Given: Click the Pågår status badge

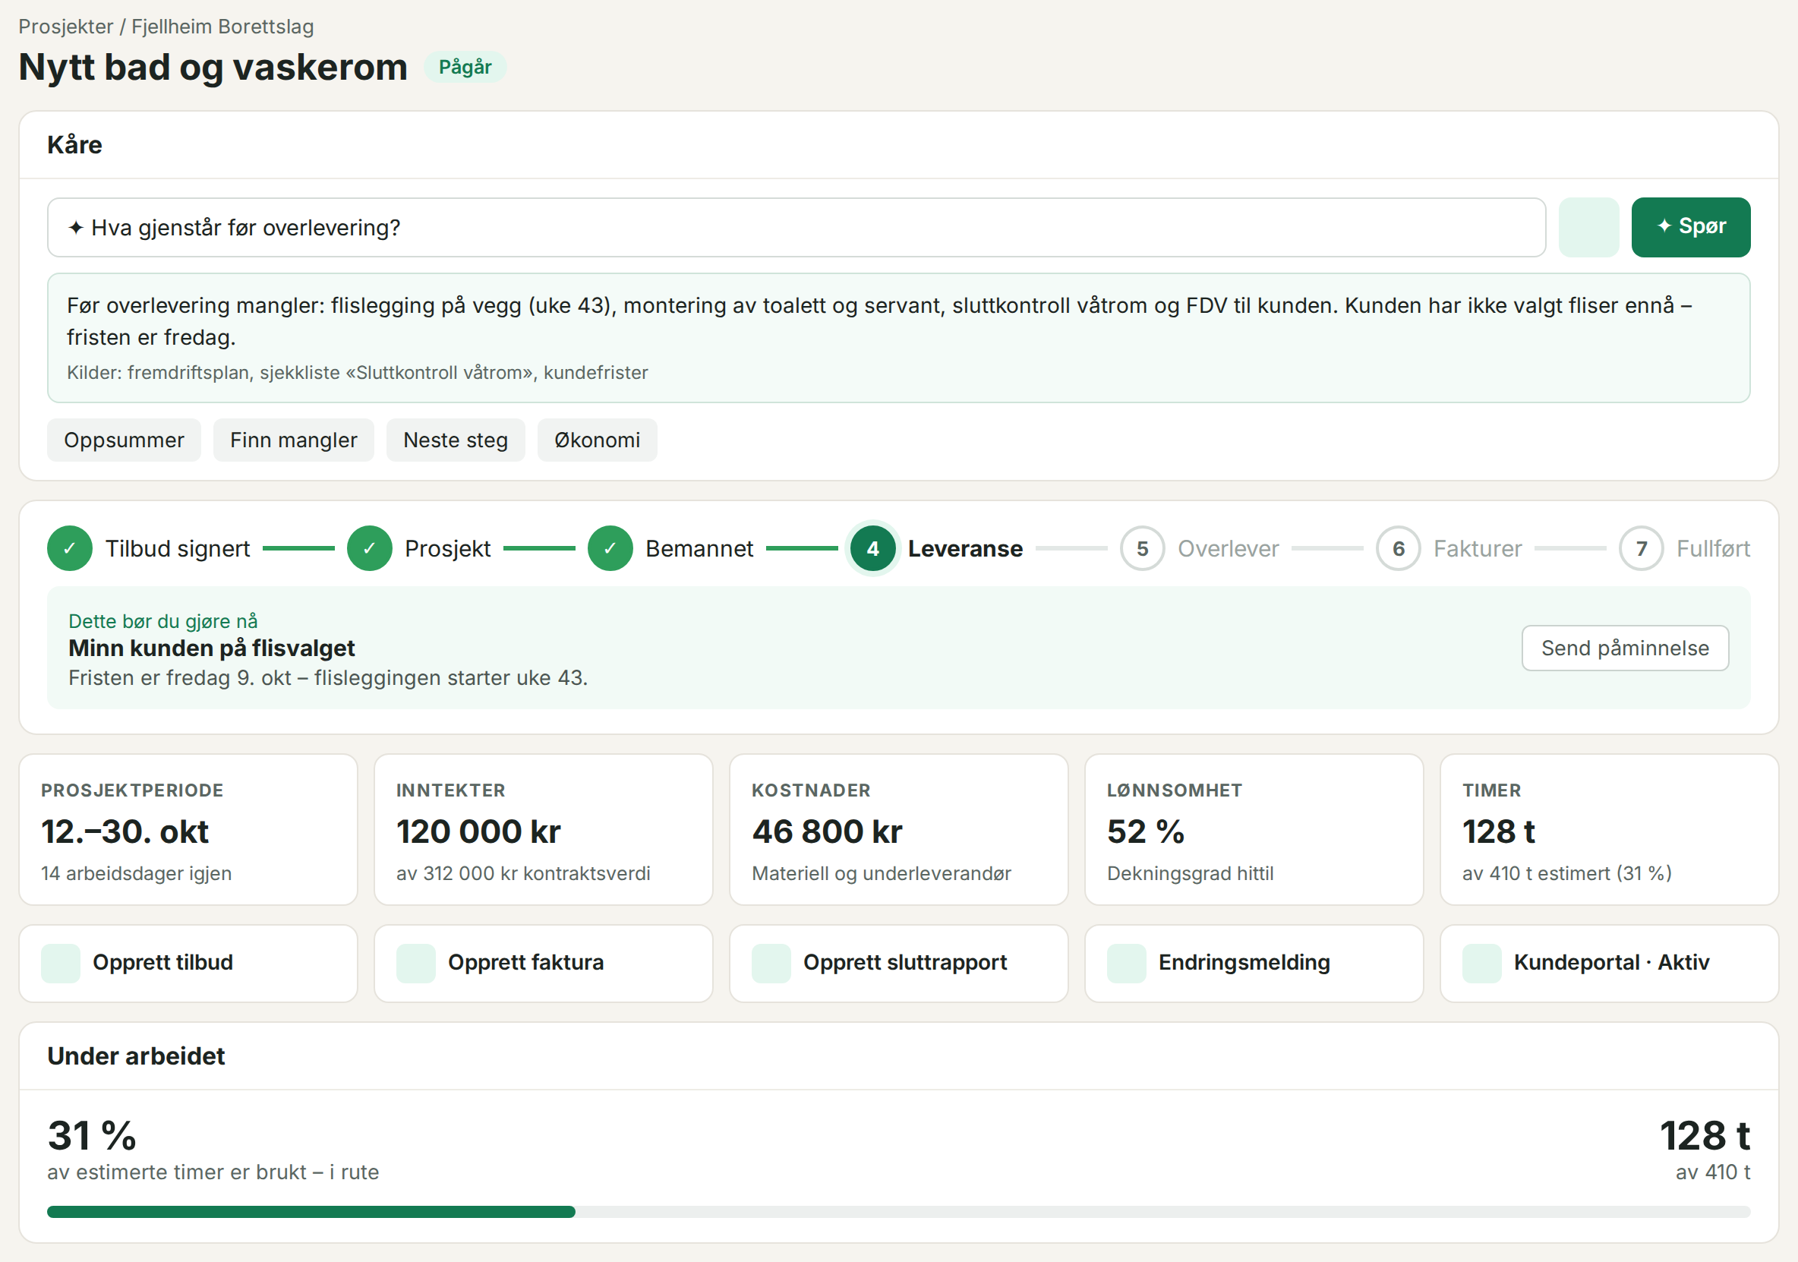Looking at the screenshot, I should [x=465, y=68].
